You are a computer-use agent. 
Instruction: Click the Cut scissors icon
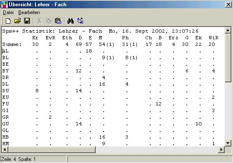[x=40, y=21]
